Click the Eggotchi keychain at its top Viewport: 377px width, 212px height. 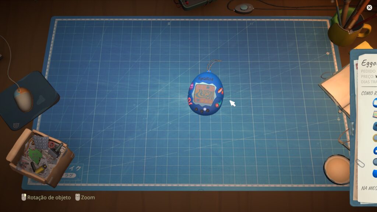coord(213,65)
